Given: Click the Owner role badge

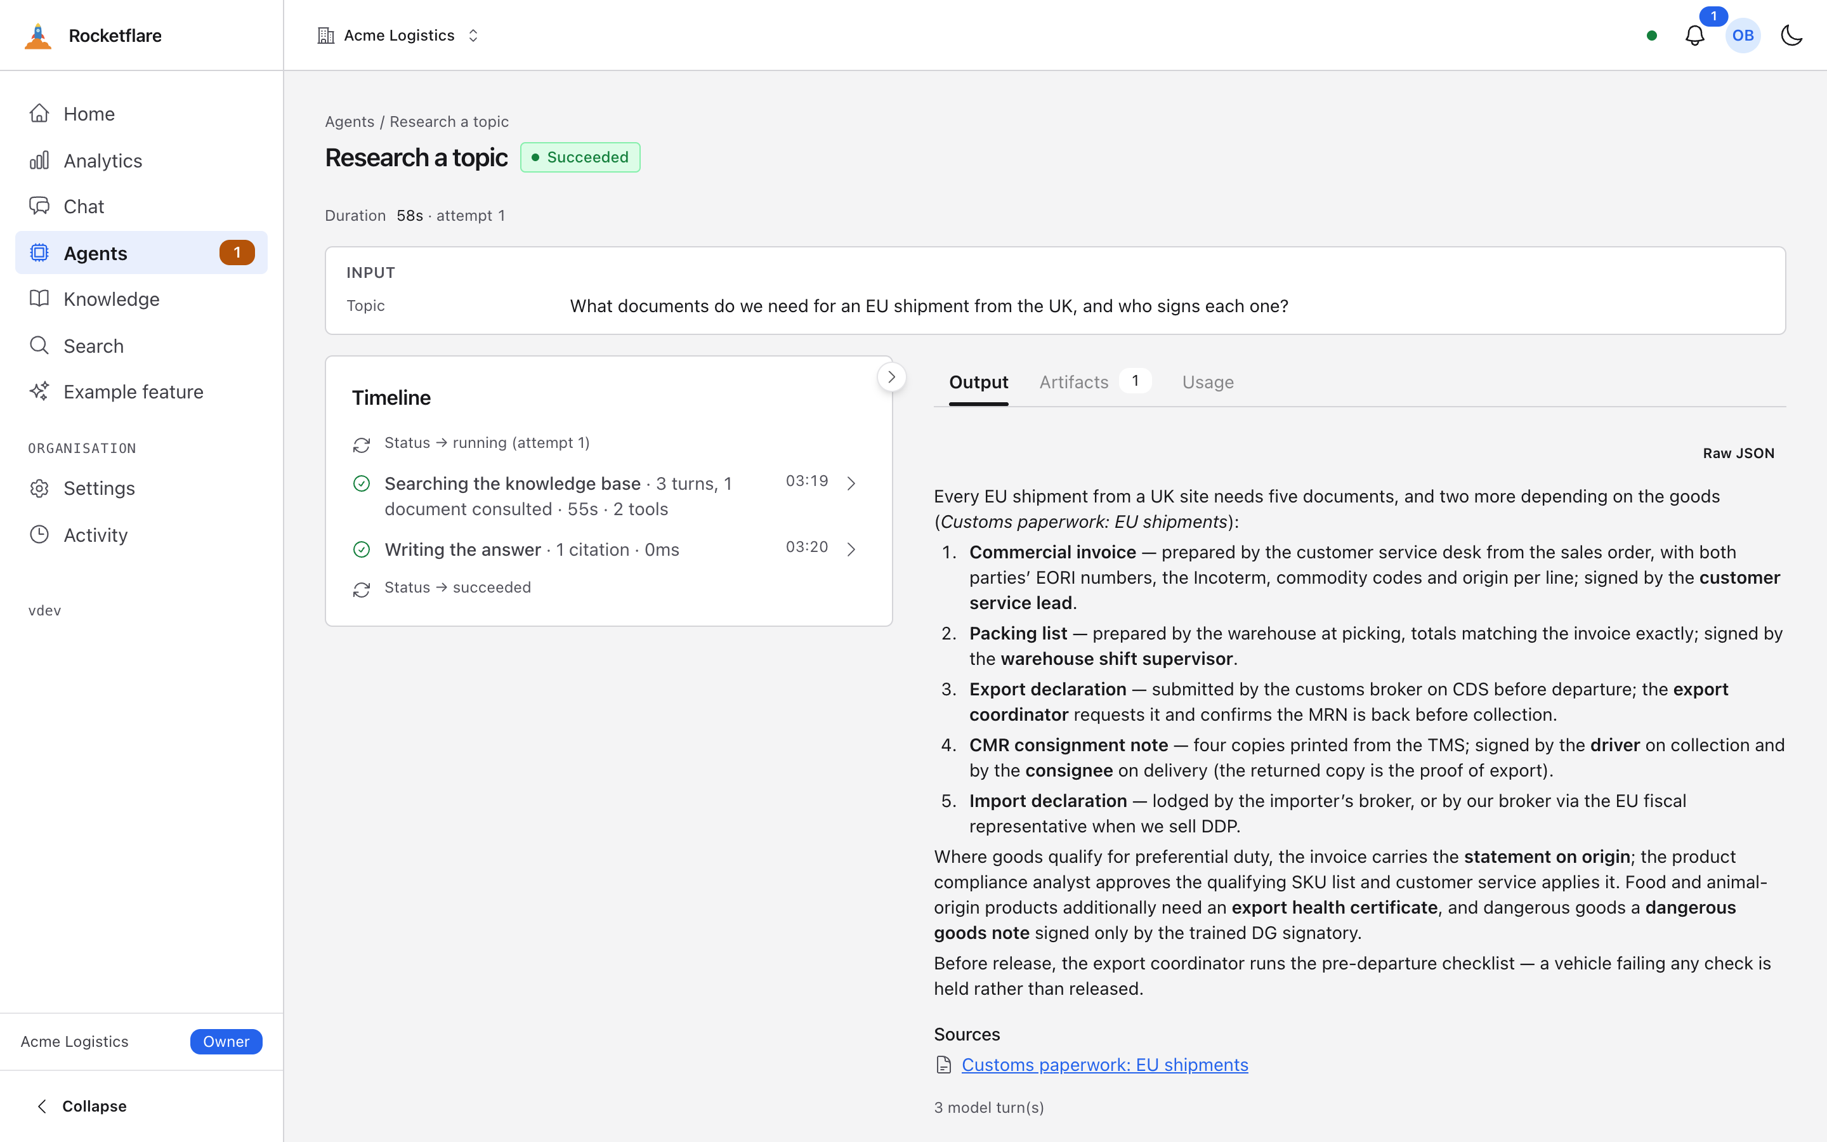Looking at the screenshot, I should point(226,1042).
